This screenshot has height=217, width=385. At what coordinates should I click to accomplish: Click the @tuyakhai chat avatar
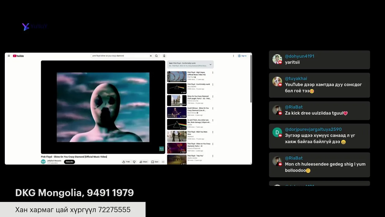click(x=277, y=81)
